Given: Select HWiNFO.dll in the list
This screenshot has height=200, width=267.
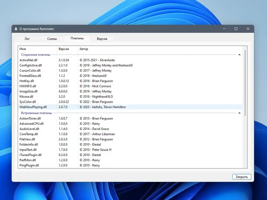Looking at the screenshot, I should [x=28, y=86].
